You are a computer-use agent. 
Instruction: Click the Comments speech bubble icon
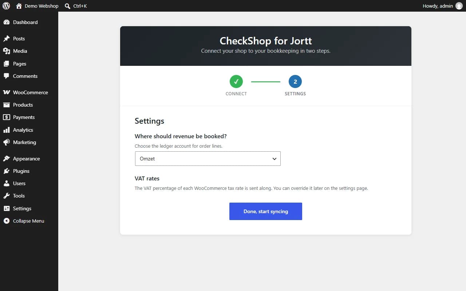7,76
